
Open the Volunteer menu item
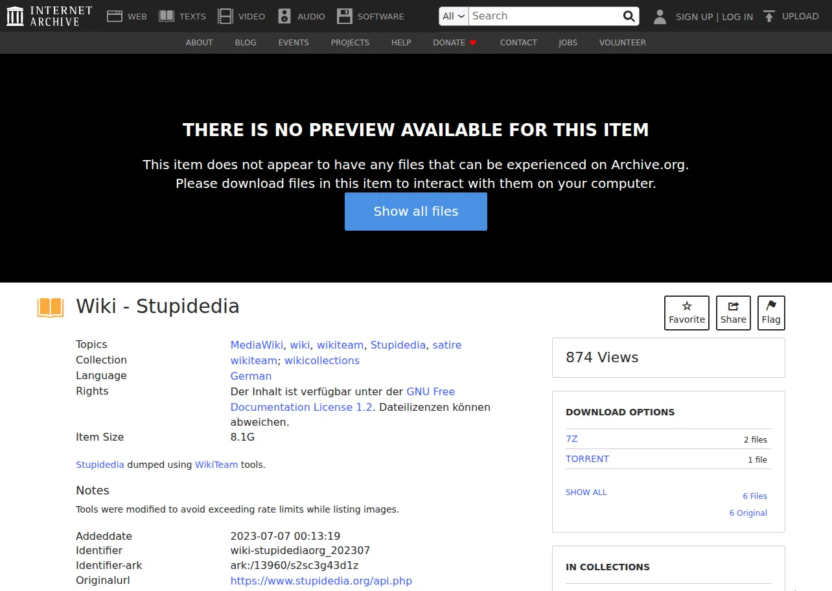click(623, 43)
